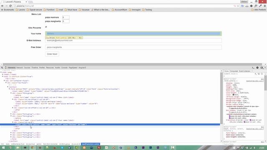The image size is (267, 150).
Task: Open Chrome from the taskbar
Action: (x=33, y=147)
